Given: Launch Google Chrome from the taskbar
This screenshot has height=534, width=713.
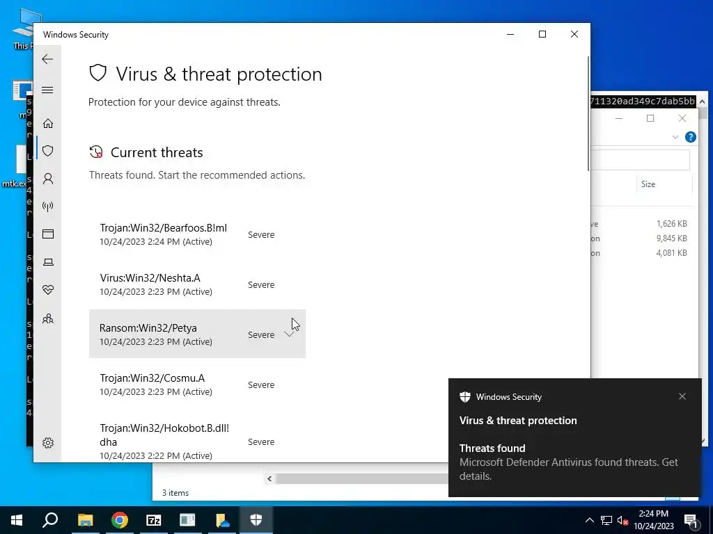Looking at the screenshot, I should click(120, 520).
